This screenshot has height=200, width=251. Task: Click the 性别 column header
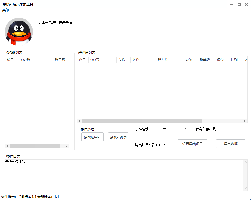pyautogui.click(x=236, y=60)
